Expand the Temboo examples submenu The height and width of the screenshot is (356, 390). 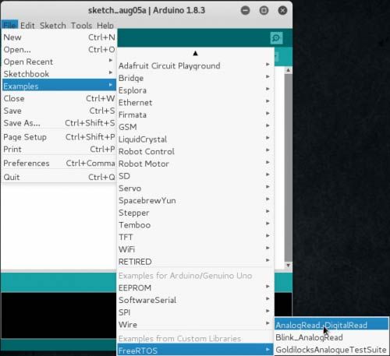(195, 224)
